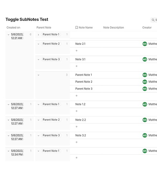Click the plus icon under Note 3.1
The width and height of the screenshot is (157, 179).
77,66
